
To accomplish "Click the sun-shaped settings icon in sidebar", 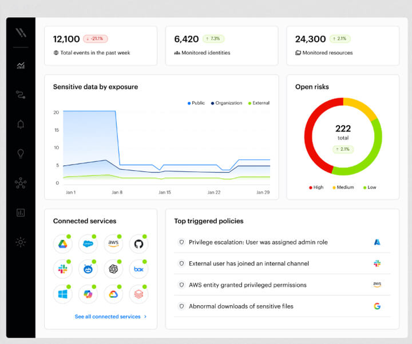I will click(x=21, y=242).
